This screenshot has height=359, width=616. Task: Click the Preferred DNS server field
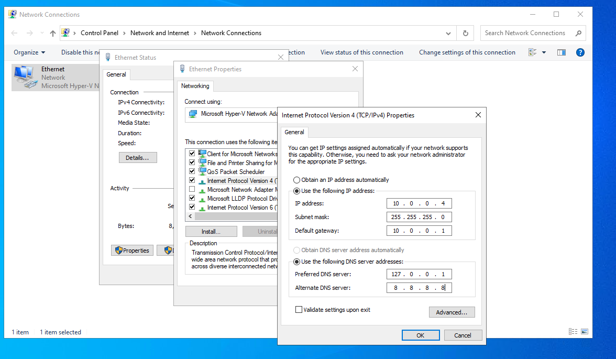(419, 274)
